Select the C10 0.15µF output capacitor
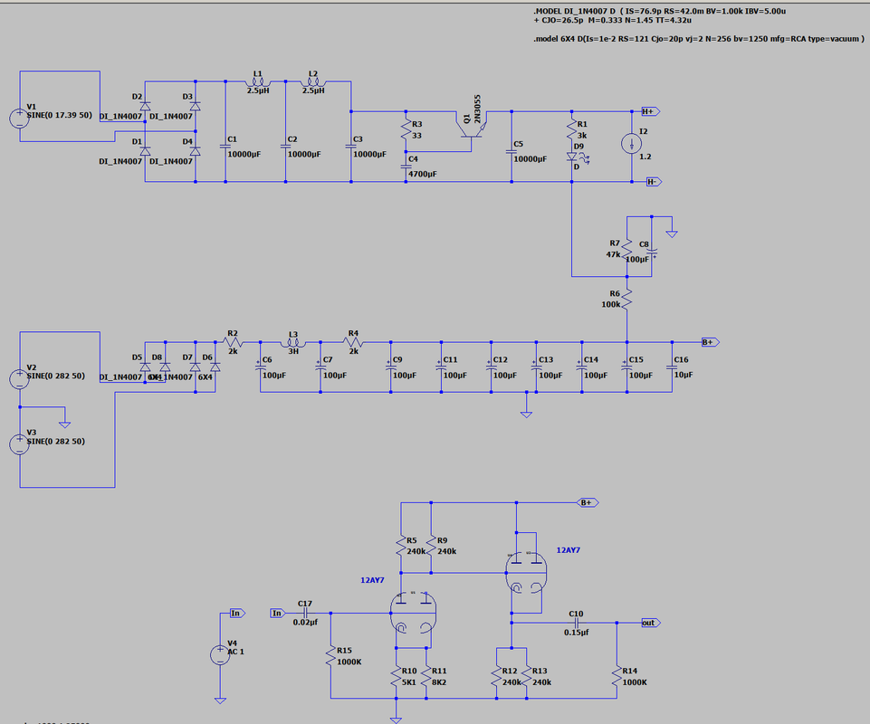This screenshot has height=724, width=870. pyautogui.click(x=577, y=623)
